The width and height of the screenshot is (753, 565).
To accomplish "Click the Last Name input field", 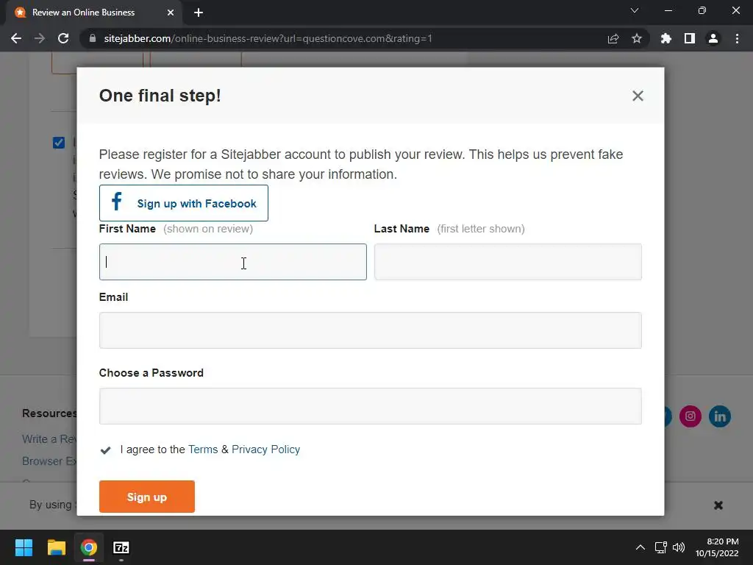I will point(507,262).
